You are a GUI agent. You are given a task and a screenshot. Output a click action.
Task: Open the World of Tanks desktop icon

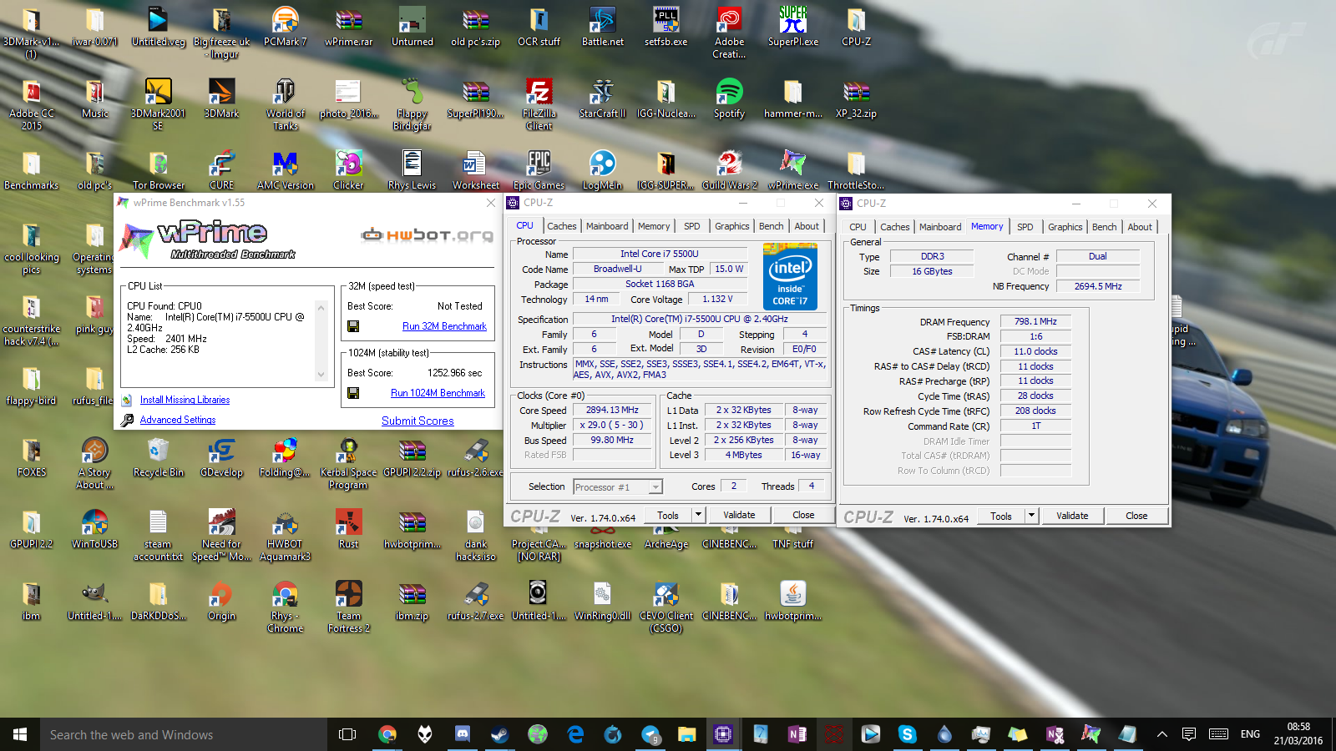click(x=285, y=104)
